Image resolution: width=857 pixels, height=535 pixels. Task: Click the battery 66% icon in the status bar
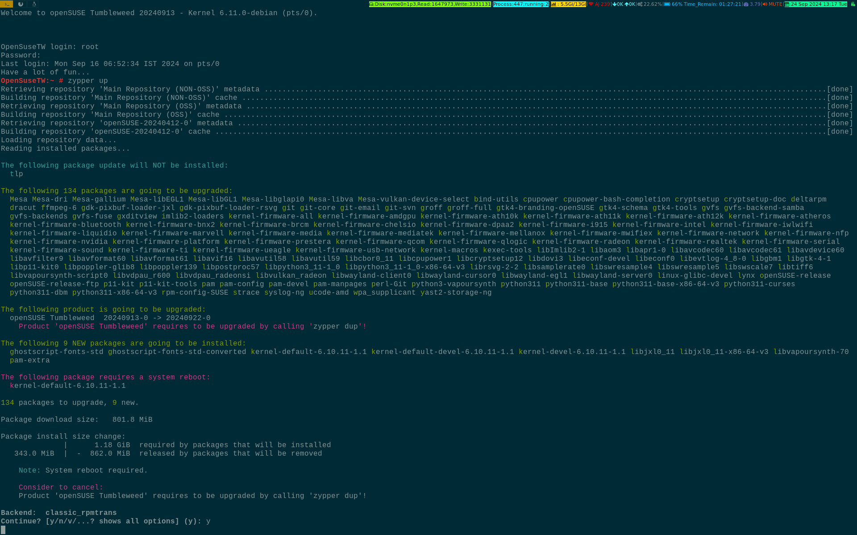coord(667,4)
